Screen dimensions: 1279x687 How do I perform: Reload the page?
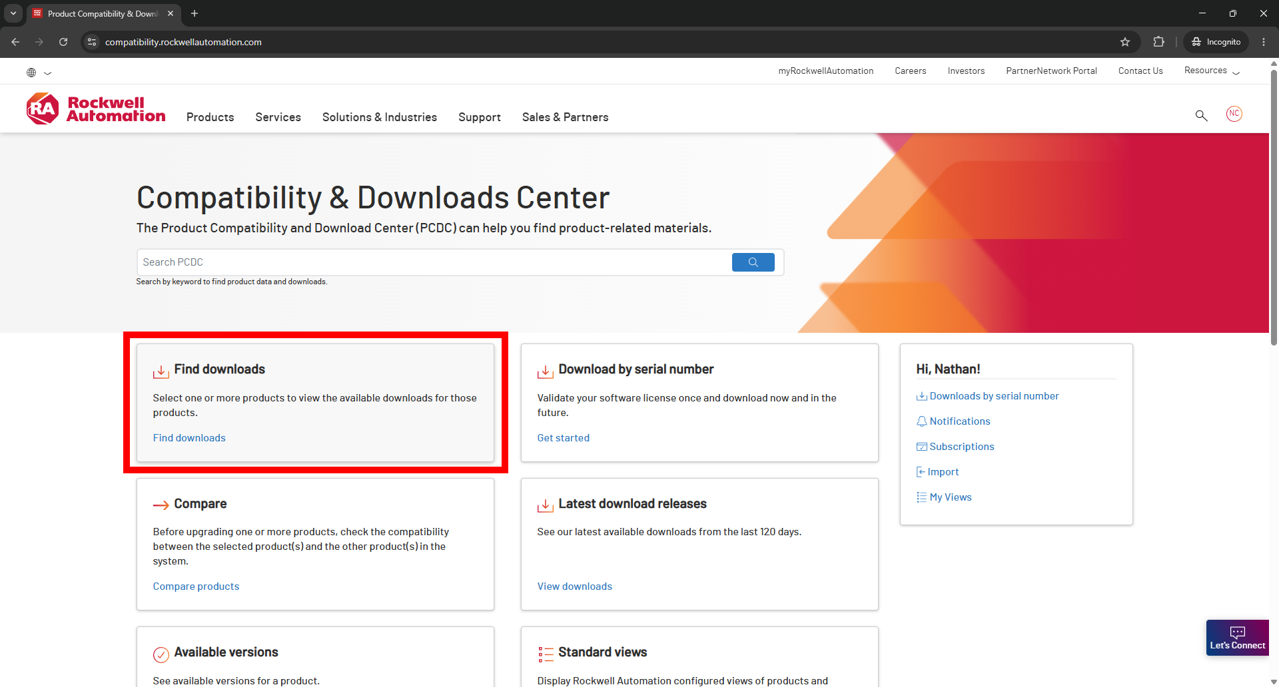click(63, 42)
